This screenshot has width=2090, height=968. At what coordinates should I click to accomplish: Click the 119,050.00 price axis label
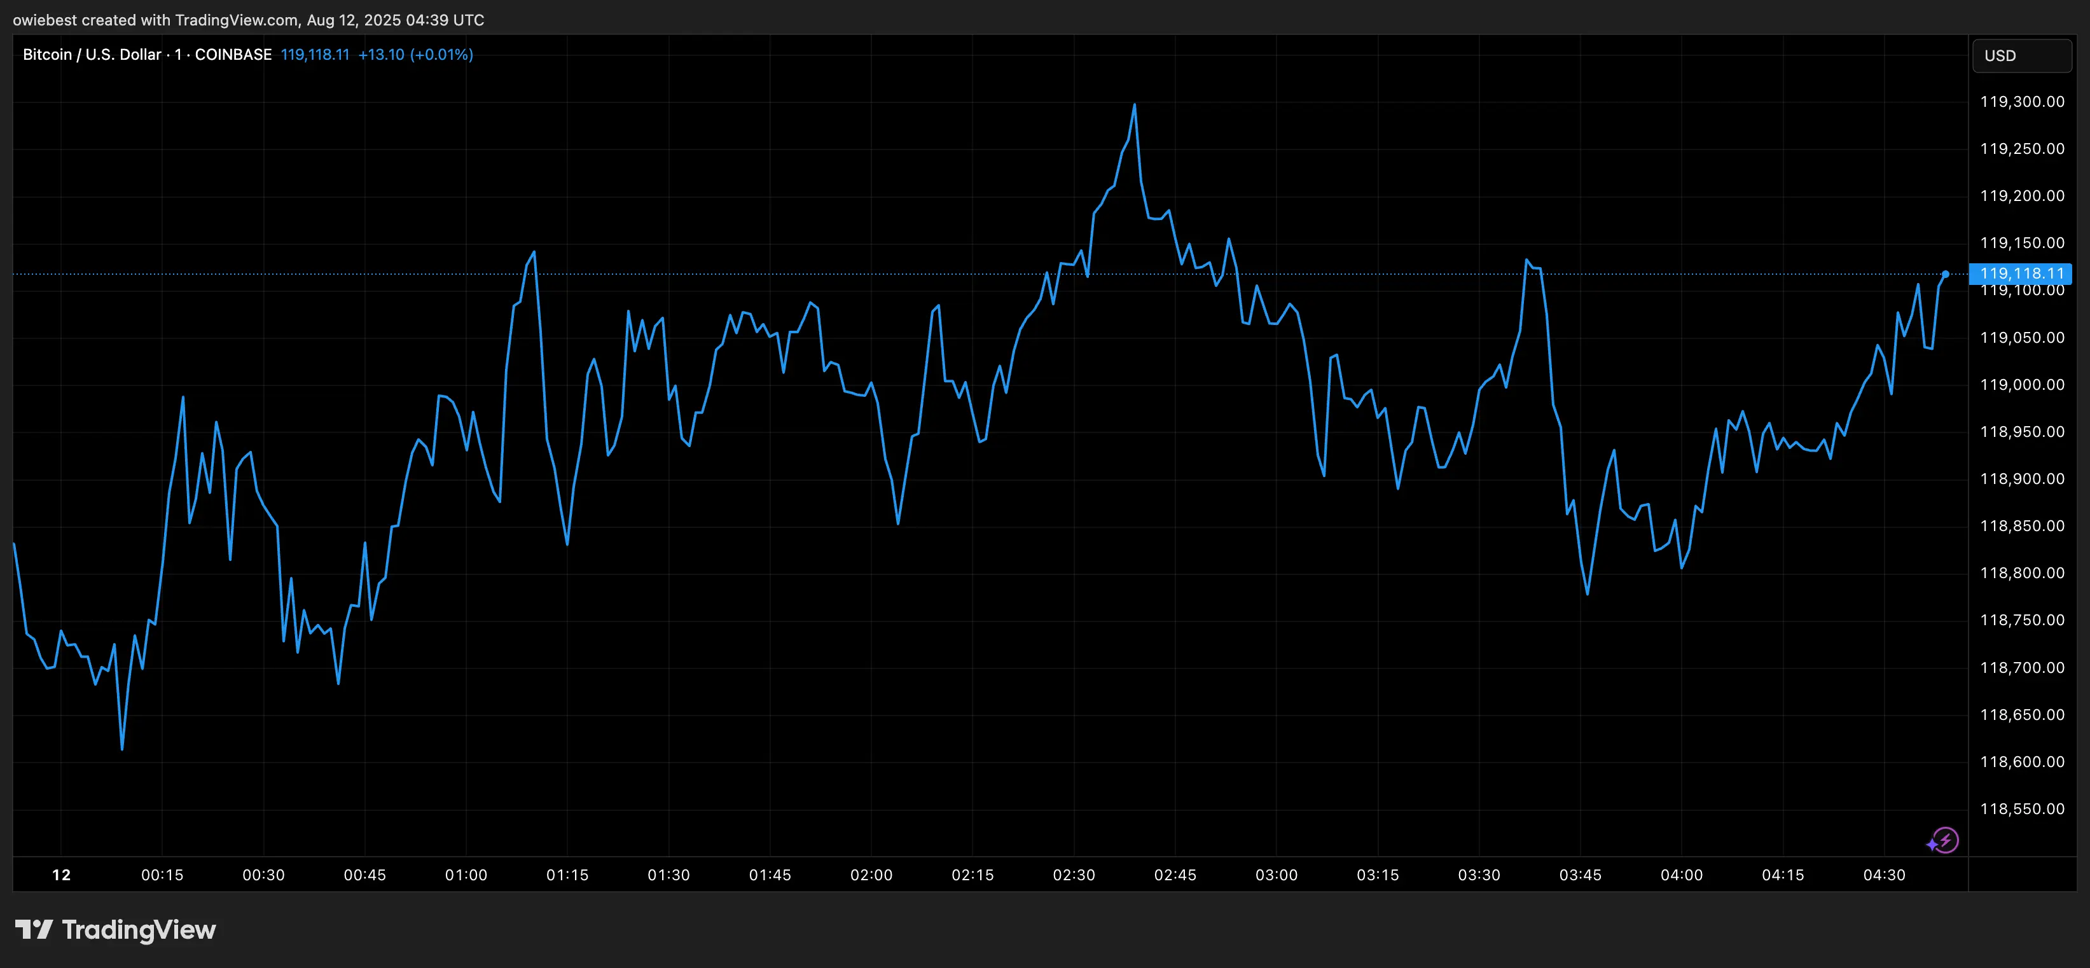click(x=2022, y=338)
